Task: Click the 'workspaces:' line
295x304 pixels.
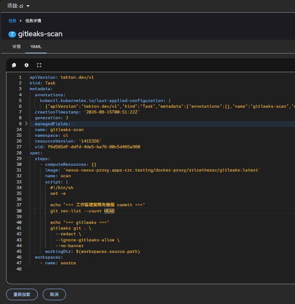Action: click(49, 257)
